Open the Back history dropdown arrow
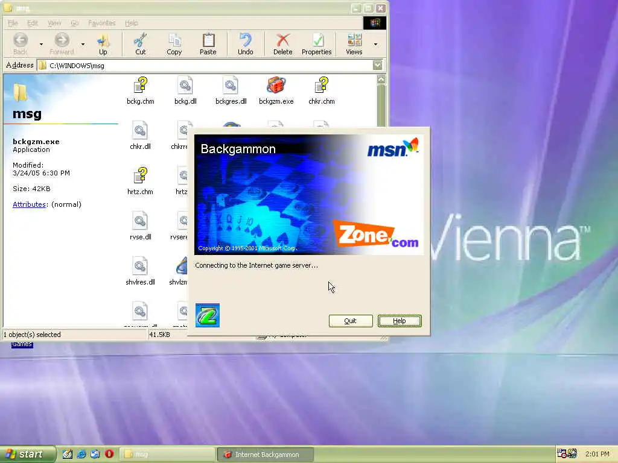The width and height of the screenshot is (618, 463). click(42, 44)
